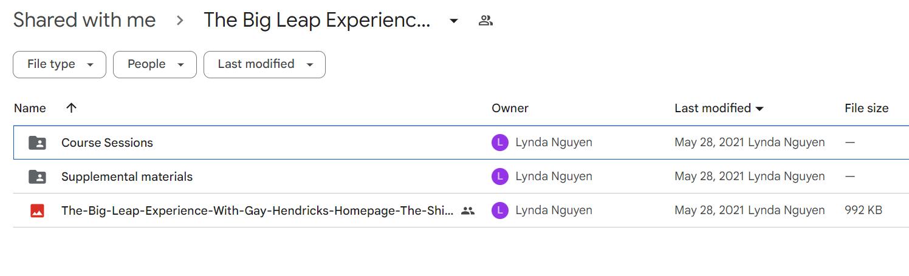Image resolution: width=909 pixels, height=276 pixels.
Task: Expand The Big Leap Experience folder menu arrow
Action: pos(453,21)
